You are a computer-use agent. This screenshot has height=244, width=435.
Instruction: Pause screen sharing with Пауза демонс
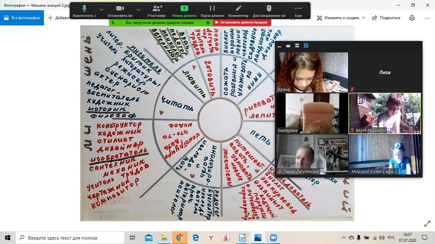[x=212, y=10]
